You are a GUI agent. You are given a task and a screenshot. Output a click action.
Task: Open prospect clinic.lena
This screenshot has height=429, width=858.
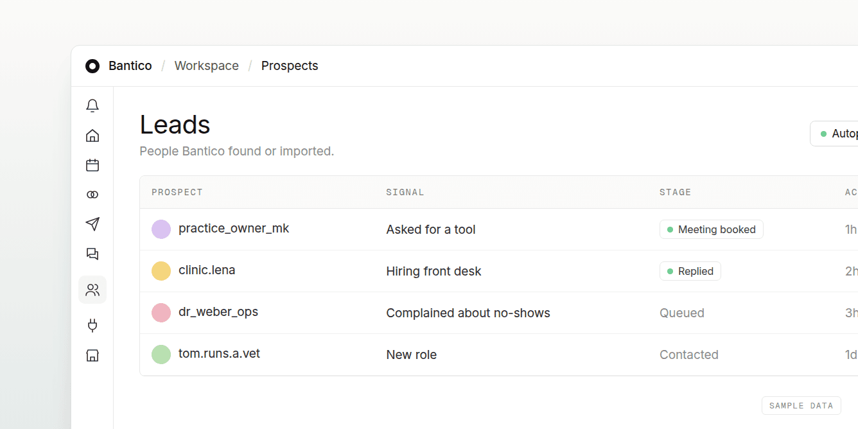[207, 270]
